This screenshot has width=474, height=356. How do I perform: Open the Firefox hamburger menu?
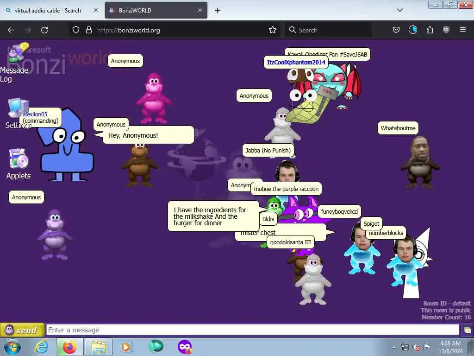(463, 30)
